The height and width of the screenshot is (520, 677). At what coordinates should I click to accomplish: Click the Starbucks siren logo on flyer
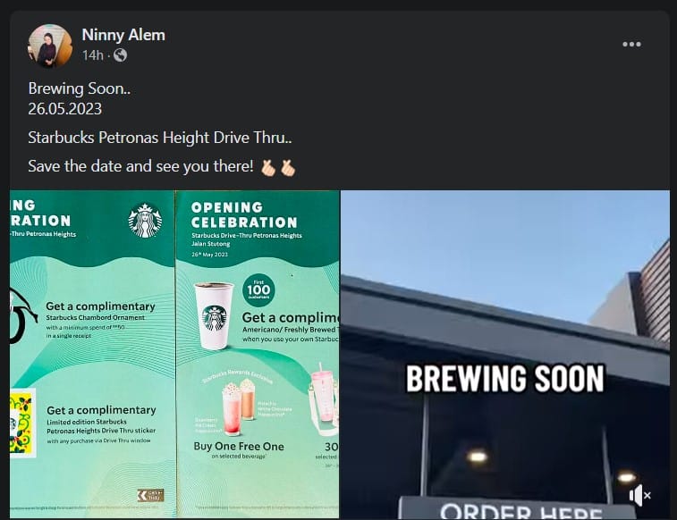click(x=145, y=221)
